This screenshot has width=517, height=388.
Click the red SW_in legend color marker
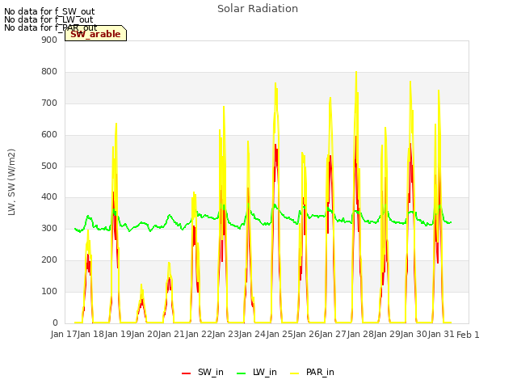point(186,373)
